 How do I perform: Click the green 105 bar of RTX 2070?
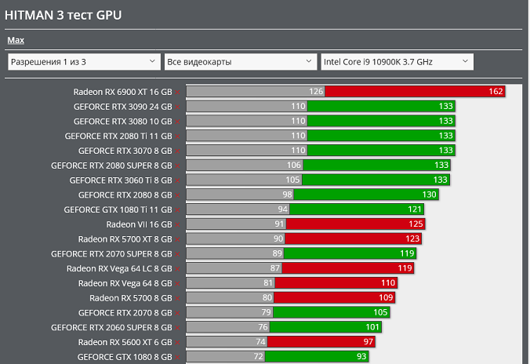(332, 312)
